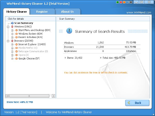Click the orange bullet beside Windows System
Screen dimensions: 155x116
[x=17, y=34]
